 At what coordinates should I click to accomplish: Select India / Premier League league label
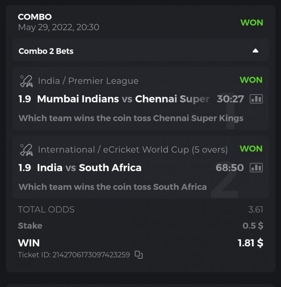(x=88, y=81)
